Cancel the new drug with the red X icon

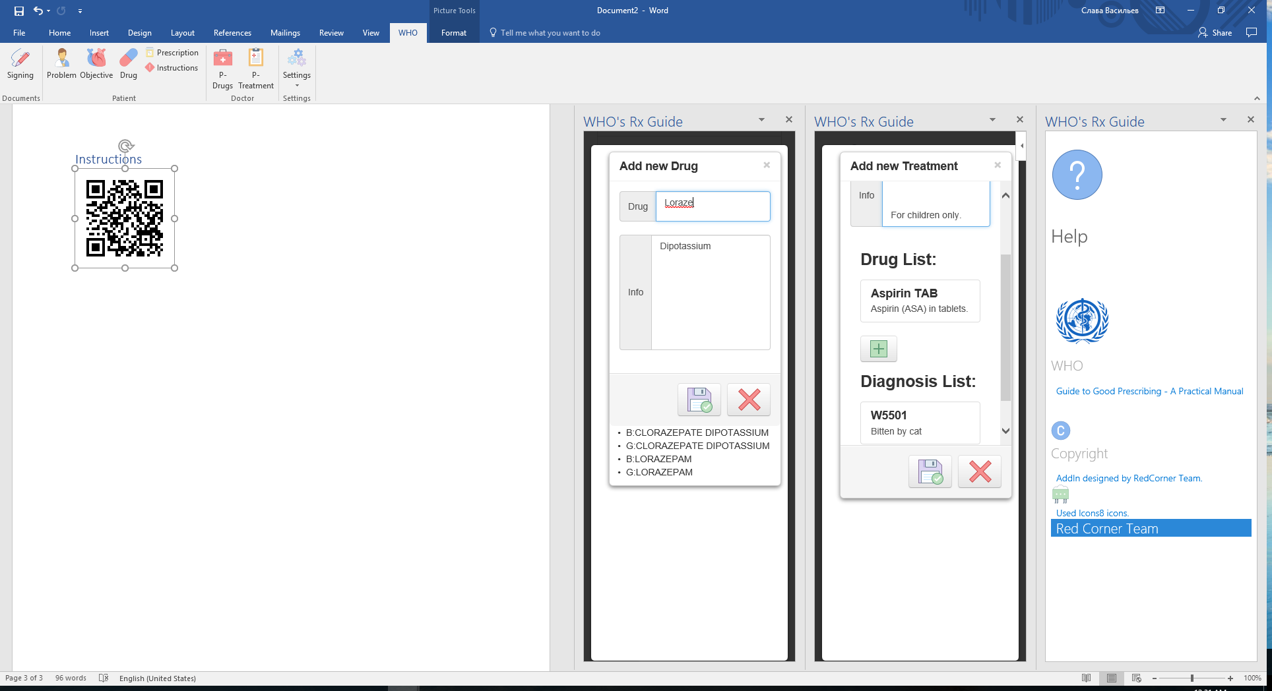[749, 400]
